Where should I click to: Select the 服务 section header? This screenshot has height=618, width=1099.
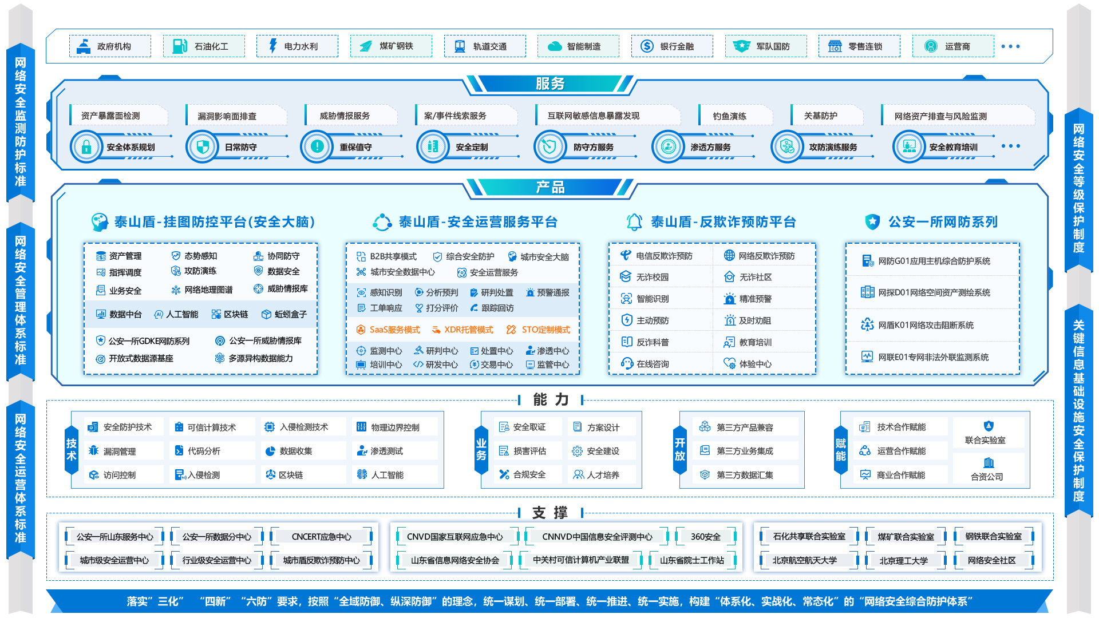[550, 84]
